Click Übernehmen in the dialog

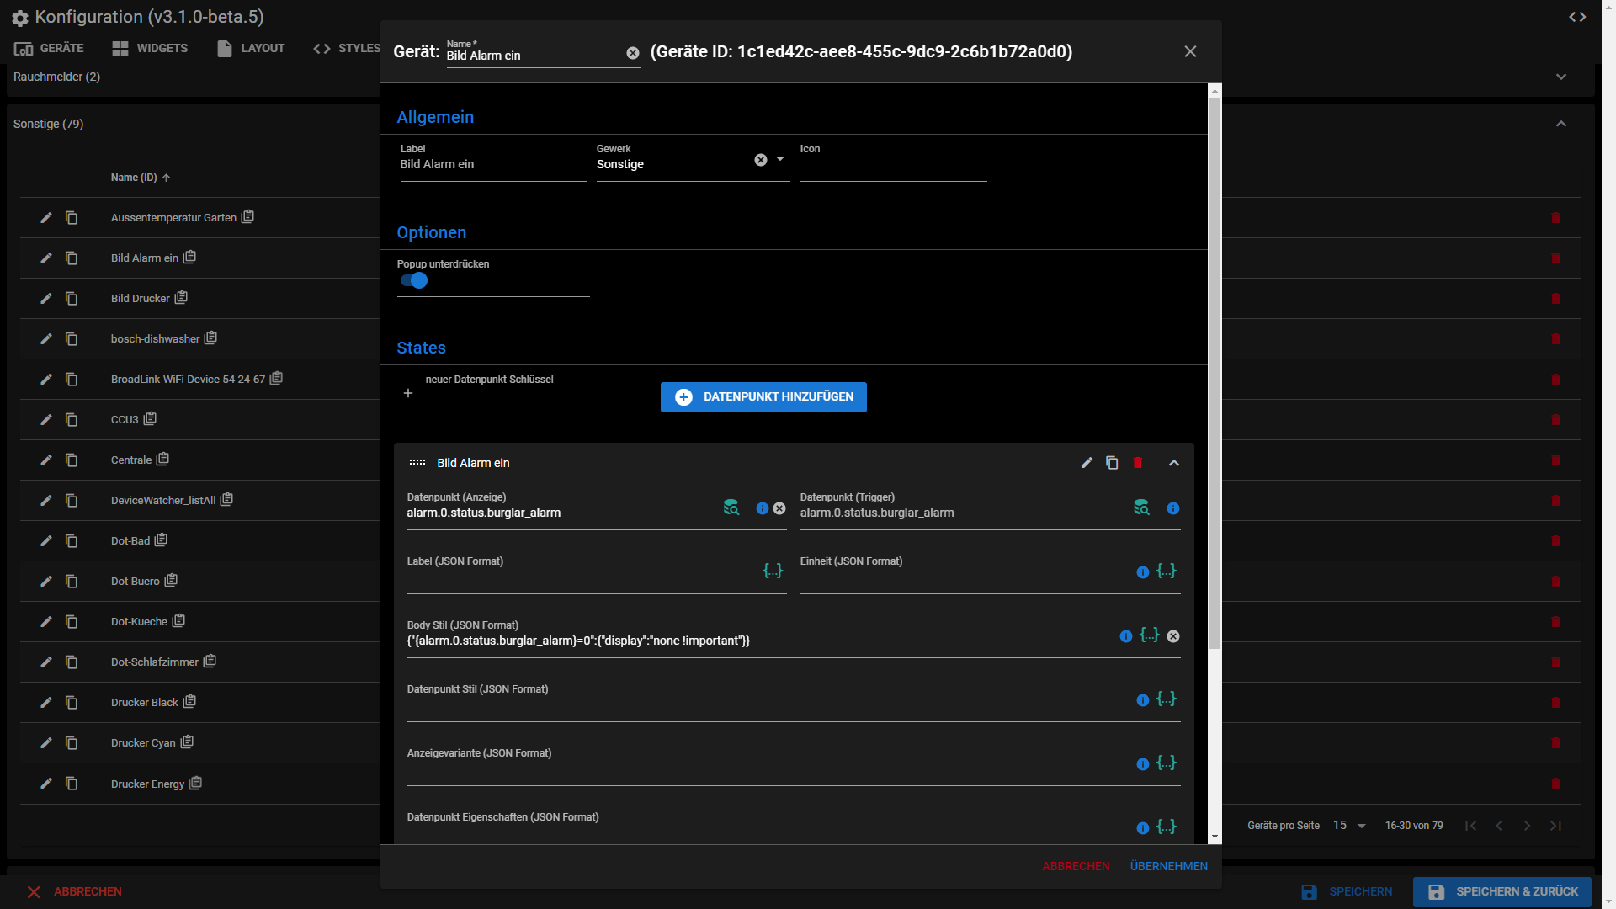coord(1168,866)
